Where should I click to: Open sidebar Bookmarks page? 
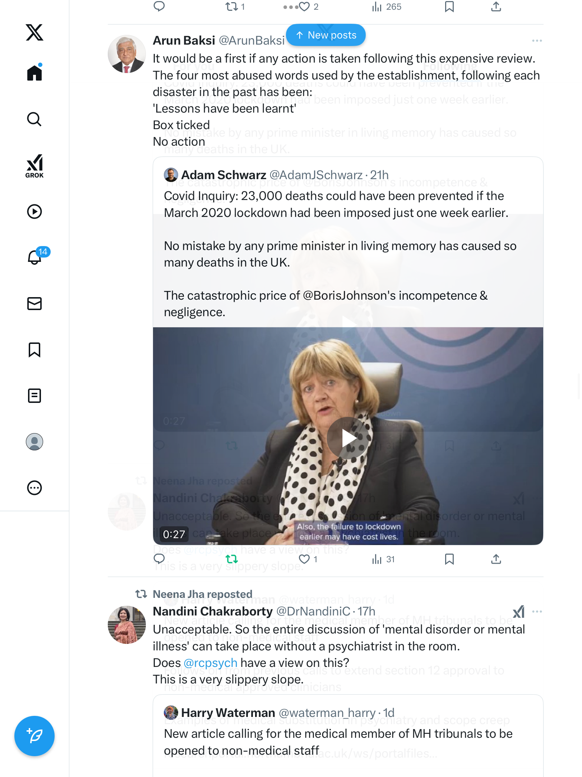(34, 350)
